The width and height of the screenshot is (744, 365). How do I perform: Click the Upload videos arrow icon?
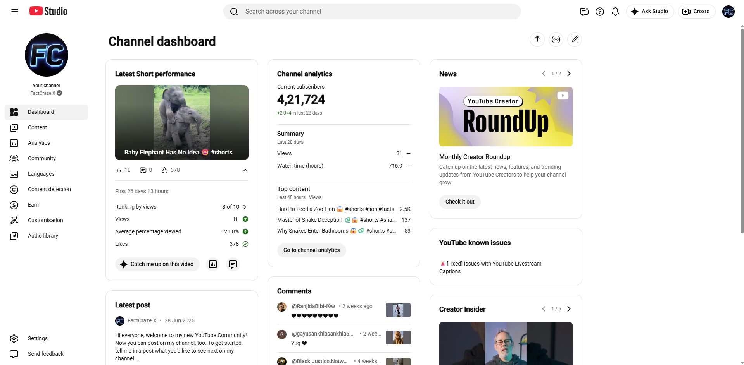tap(537, 39)
